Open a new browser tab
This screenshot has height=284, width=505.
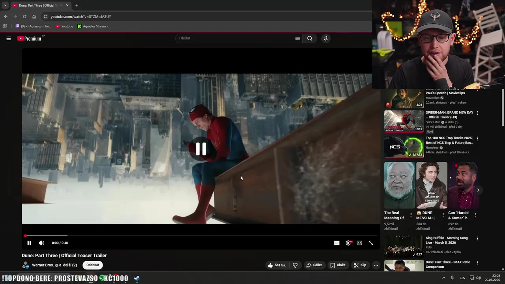coord(77,6)
